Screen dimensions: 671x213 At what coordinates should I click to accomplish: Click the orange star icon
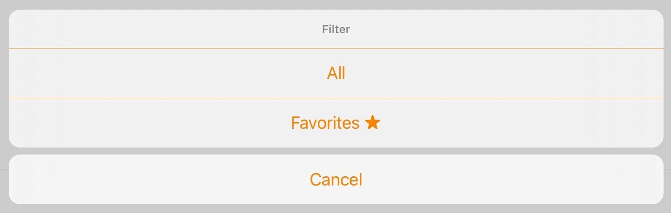click(372, 123)
